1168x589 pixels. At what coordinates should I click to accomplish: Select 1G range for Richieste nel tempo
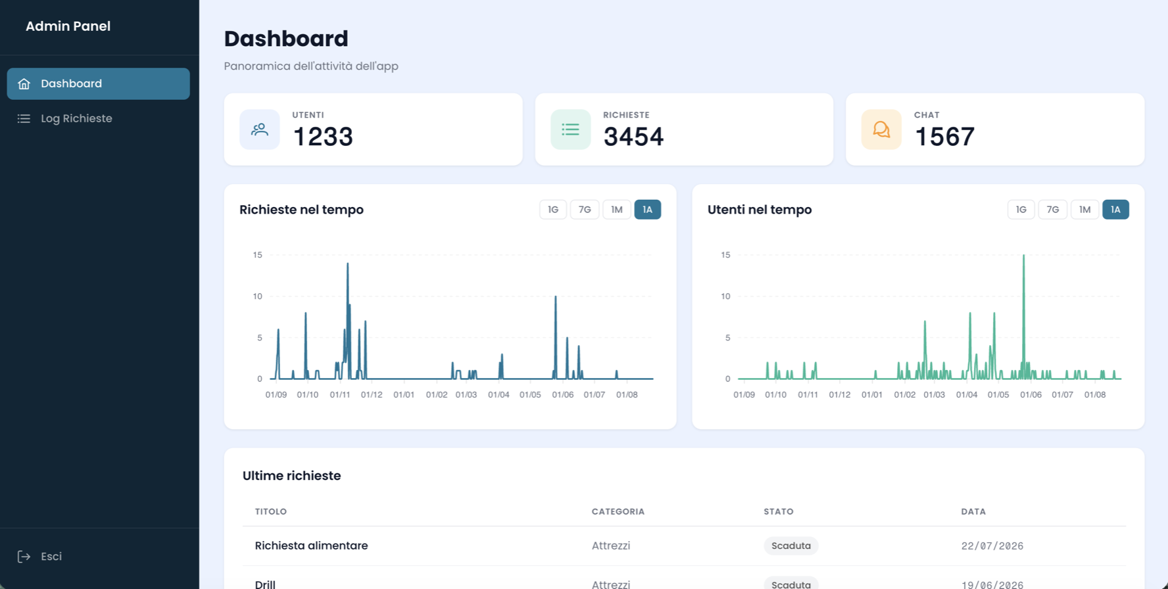tap(553, 210)
